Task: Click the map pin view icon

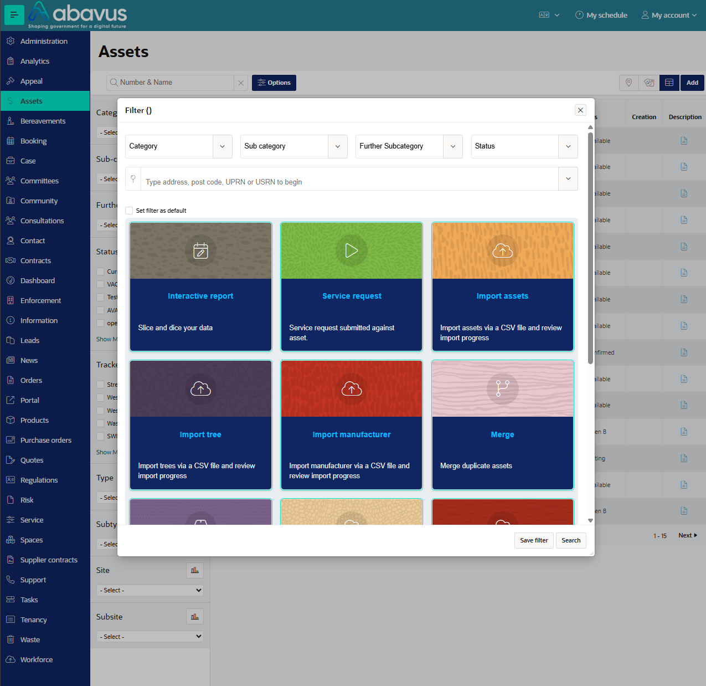Action: (629, 83)
